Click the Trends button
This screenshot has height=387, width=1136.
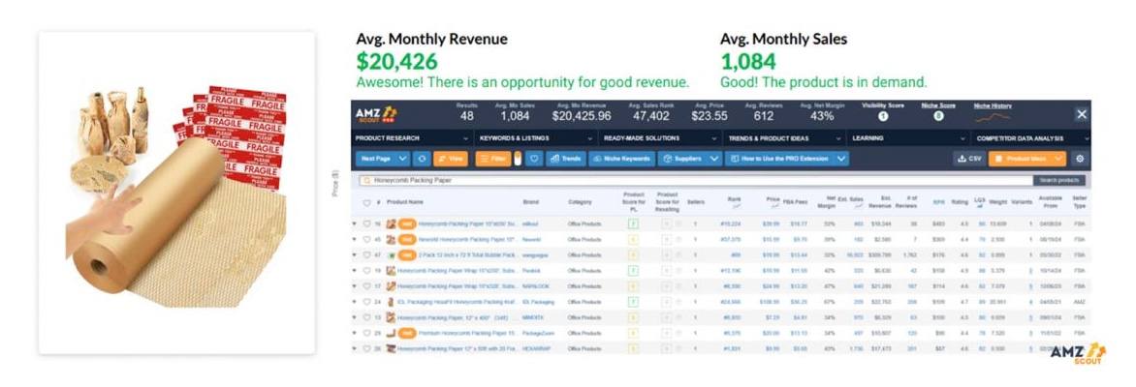pos(564,159)
